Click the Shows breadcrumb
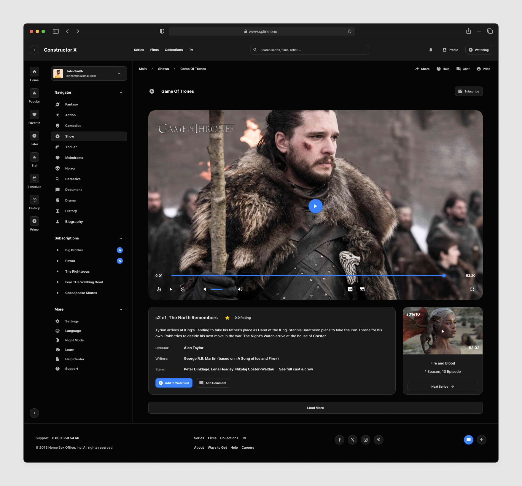Viewport: 522px width, 486px height. click(x=163, y=69)
